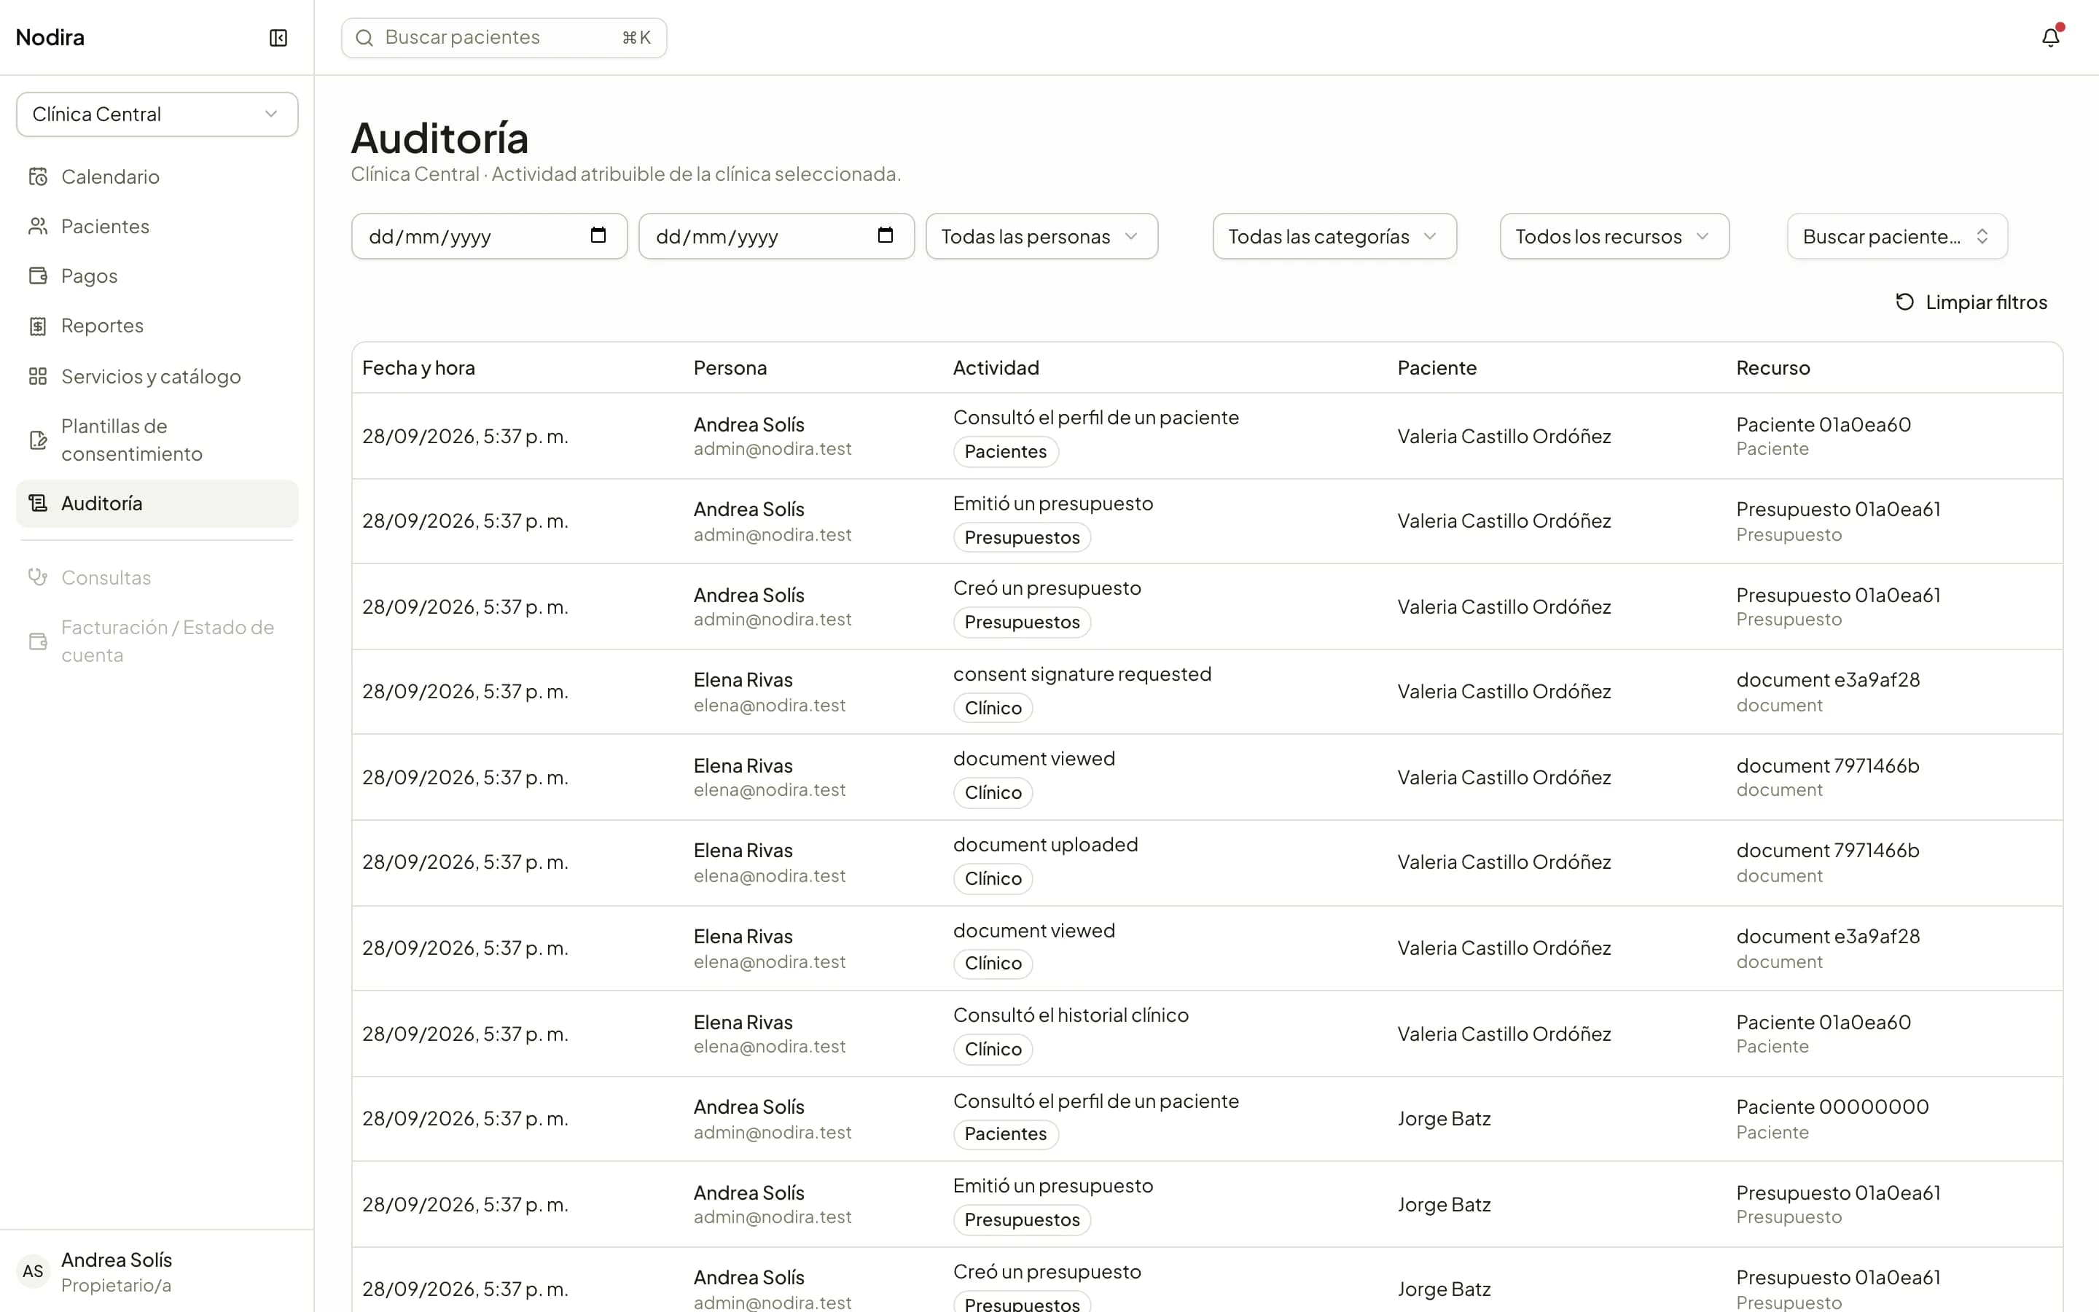Navigate to Pagos
Viewport: 2099px width, 1312px height.
(x=157, y=276)
